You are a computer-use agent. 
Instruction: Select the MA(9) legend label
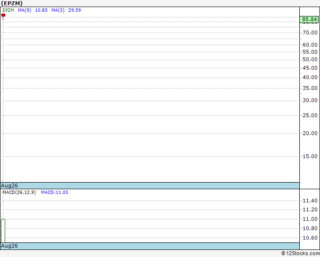pos(24,10)
